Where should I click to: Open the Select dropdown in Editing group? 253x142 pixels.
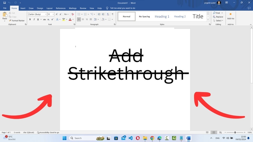pos(218,21)
